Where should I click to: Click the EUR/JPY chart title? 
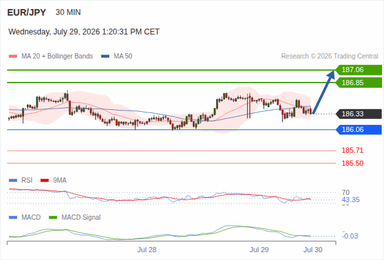point(27,12)
